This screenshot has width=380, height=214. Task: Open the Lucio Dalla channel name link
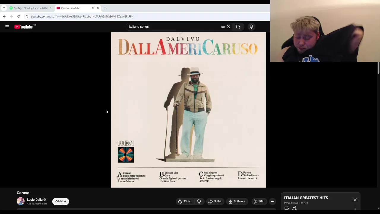[x=35, y=200]
